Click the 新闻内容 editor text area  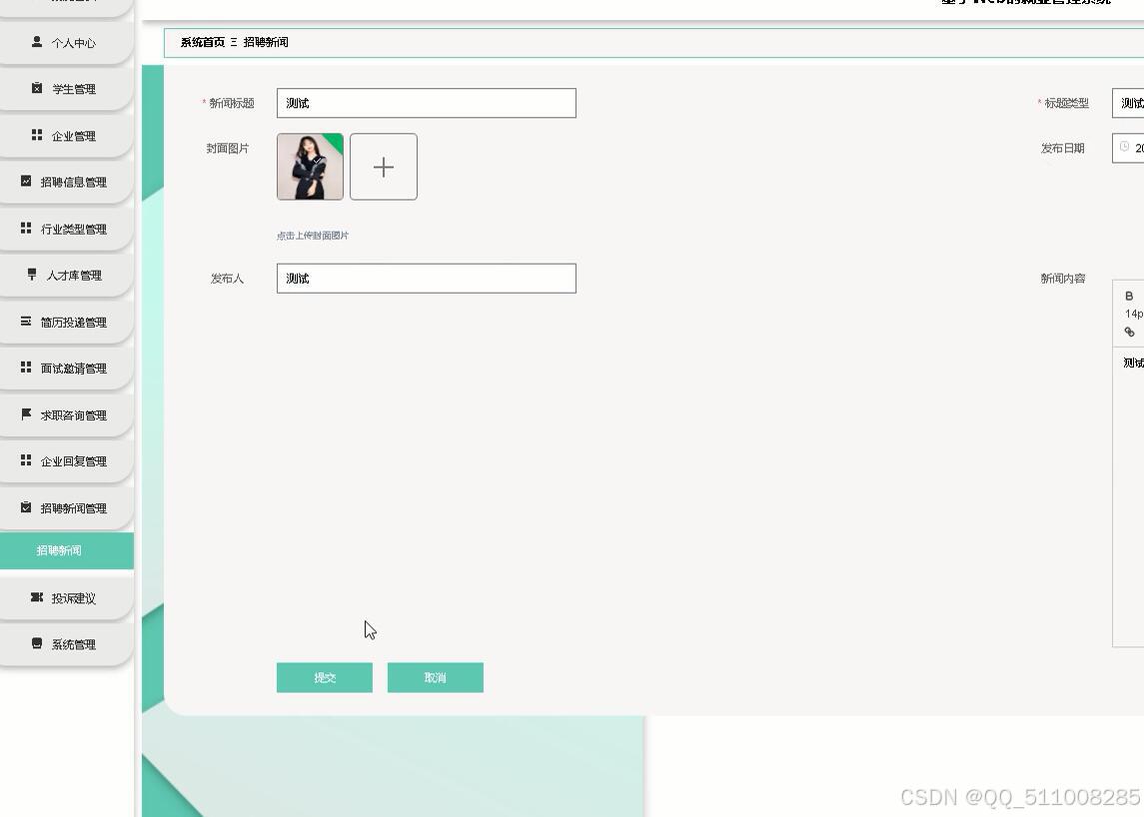[x=1129, y=496]
